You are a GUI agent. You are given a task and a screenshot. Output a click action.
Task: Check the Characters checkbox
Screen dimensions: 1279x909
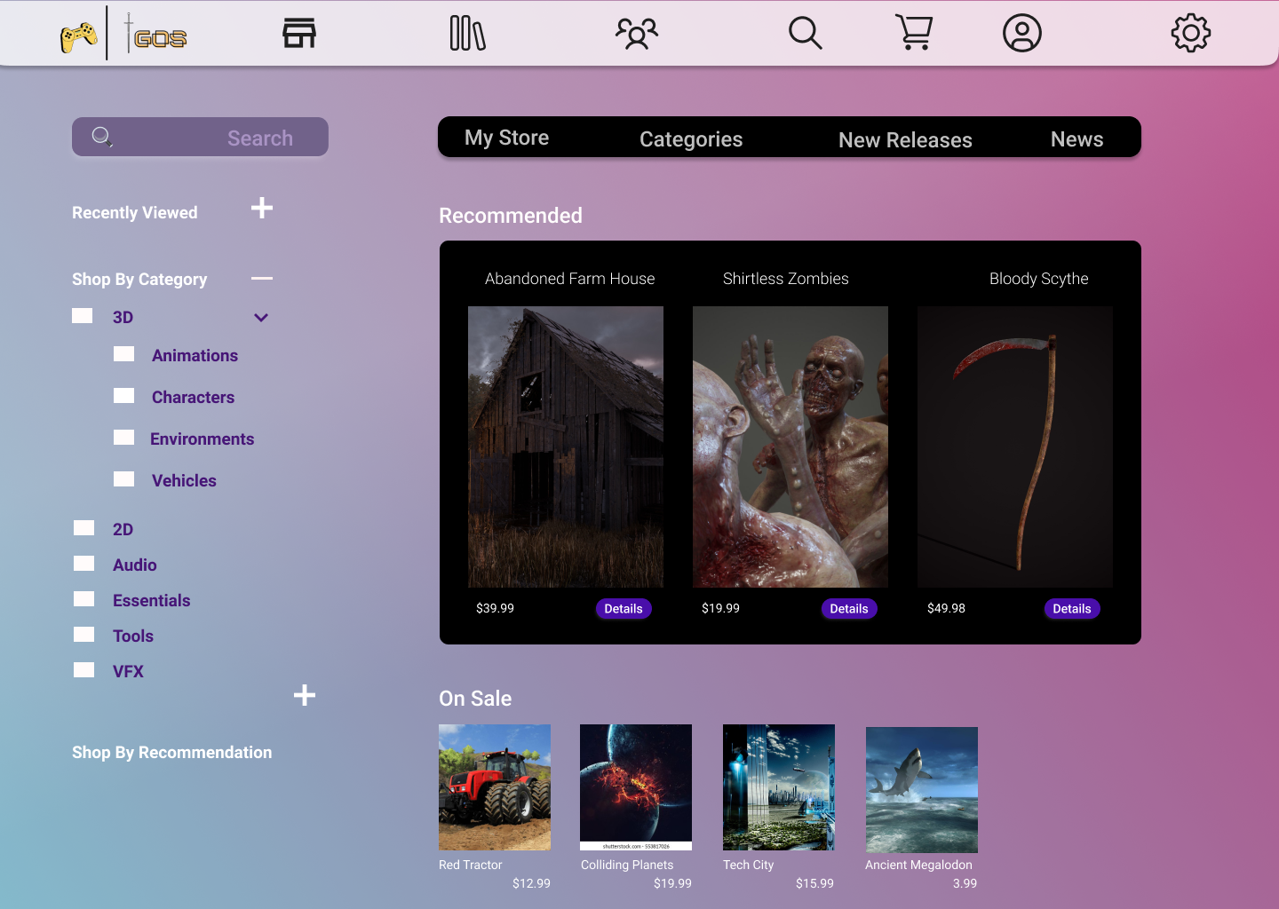pos(124,396)
